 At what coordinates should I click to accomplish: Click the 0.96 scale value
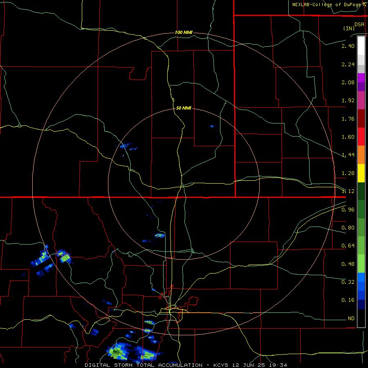point(348,210)
